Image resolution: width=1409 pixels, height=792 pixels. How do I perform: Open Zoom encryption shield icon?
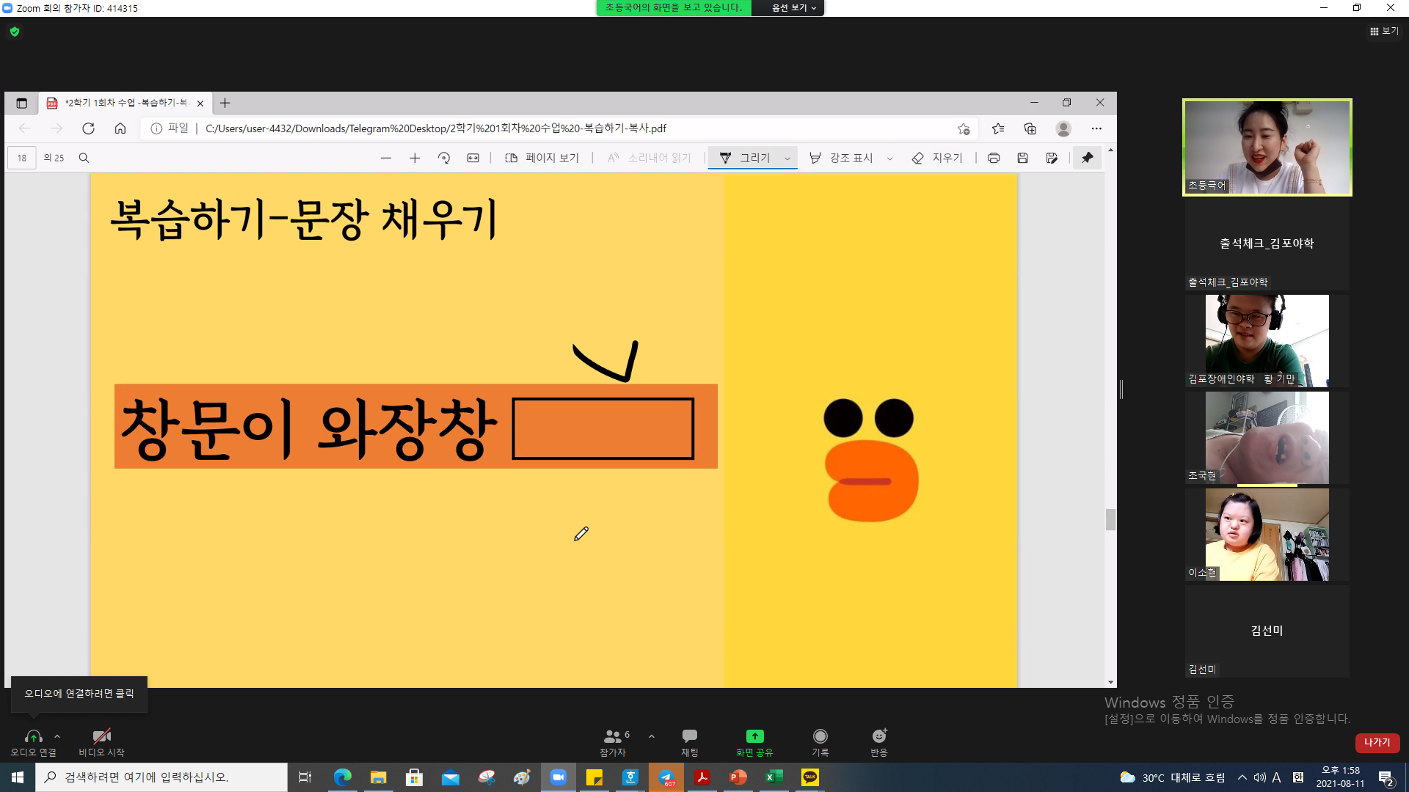pyautogui.click(x=15, y=32)
